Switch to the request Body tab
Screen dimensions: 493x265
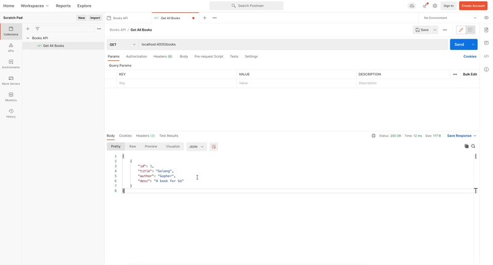click(x=184, y=57)
